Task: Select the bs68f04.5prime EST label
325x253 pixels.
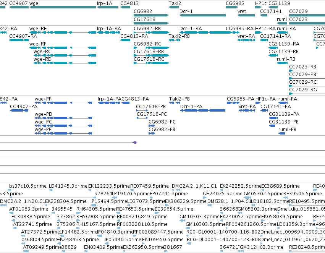Action: click(x=39, y=240)
